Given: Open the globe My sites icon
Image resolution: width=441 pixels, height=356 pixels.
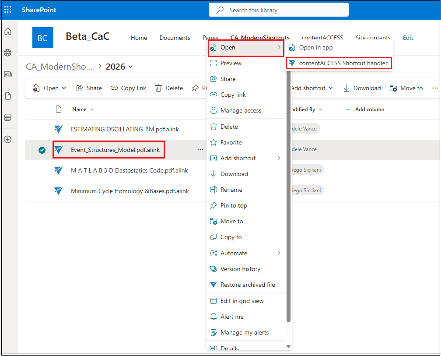Looking at the screenshot, I should point(8,53).
